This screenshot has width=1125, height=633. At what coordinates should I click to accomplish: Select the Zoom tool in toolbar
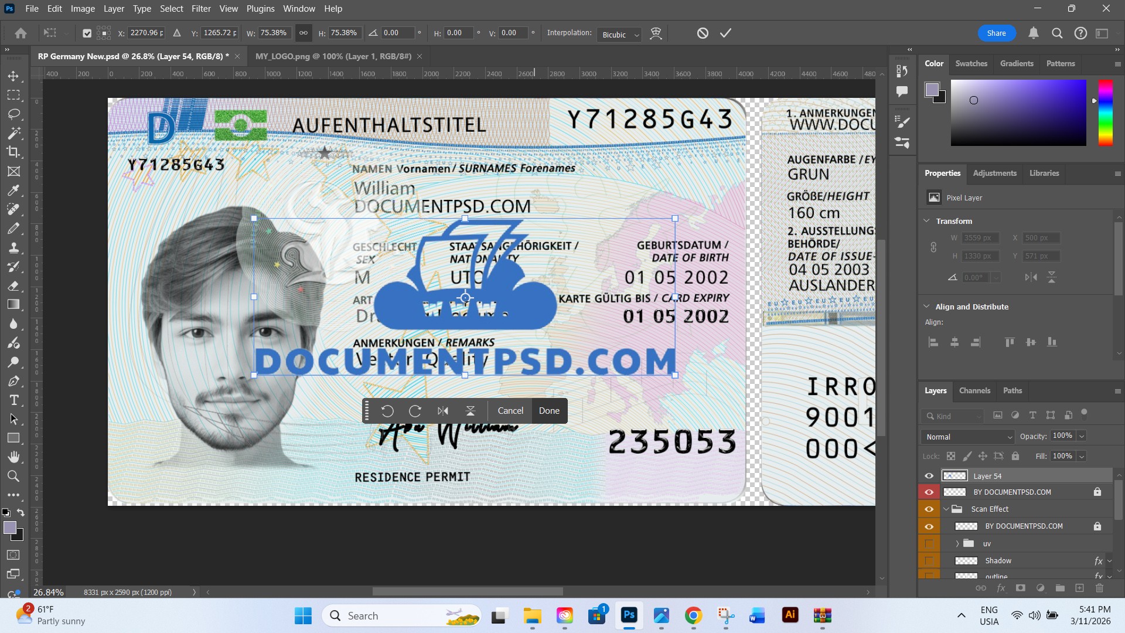(x=13, y=476)
